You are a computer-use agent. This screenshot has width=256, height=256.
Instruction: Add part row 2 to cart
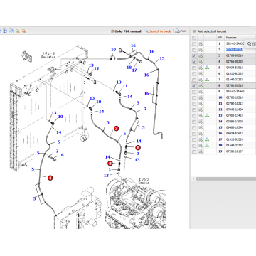[201, 50]
